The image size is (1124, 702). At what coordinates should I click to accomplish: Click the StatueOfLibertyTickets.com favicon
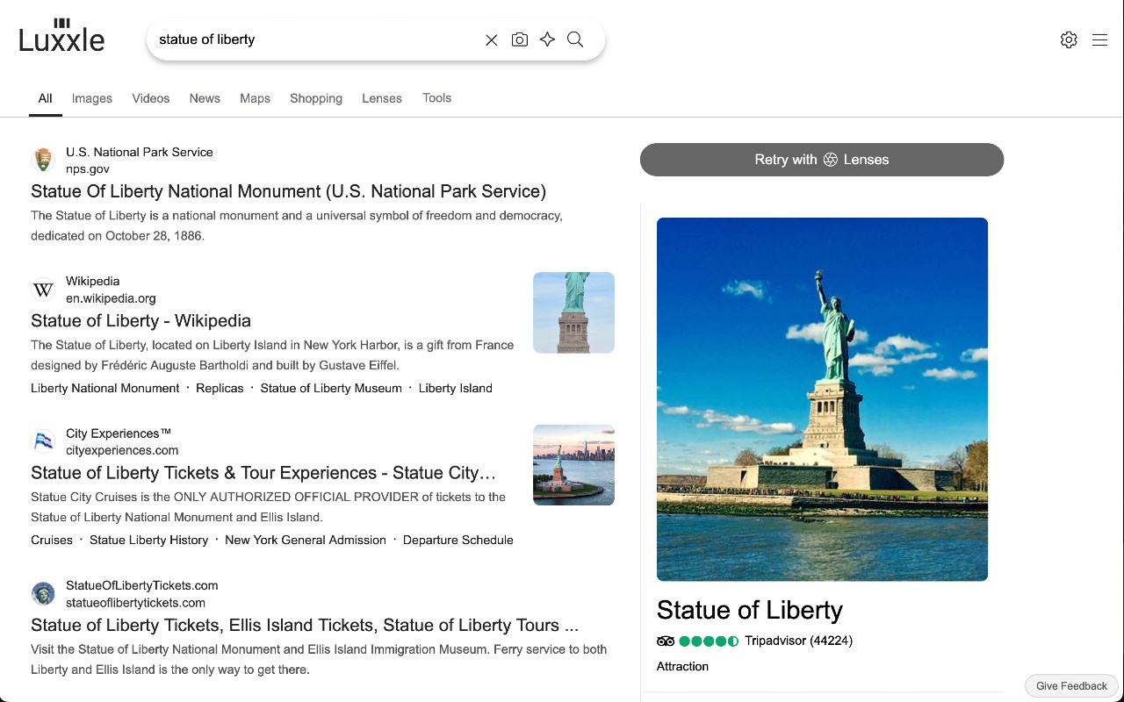pos(43,593)
